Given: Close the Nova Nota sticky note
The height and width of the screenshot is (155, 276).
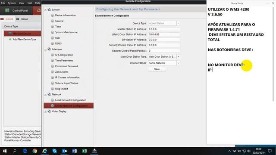Looking at the screenshot, I should point(273,3).
